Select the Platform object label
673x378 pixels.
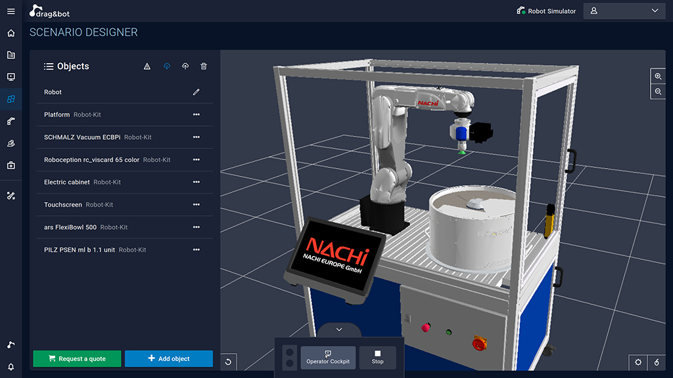(57, 114)
